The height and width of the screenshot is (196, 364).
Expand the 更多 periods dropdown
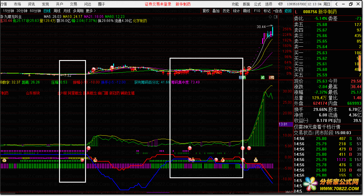tap(91, 11)
